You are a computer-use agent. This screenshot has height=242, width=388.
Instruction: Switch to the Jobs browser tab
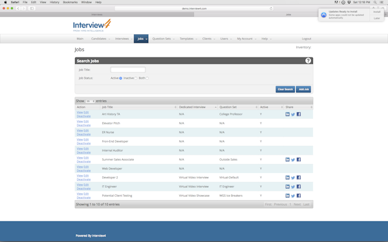[288, 15]
